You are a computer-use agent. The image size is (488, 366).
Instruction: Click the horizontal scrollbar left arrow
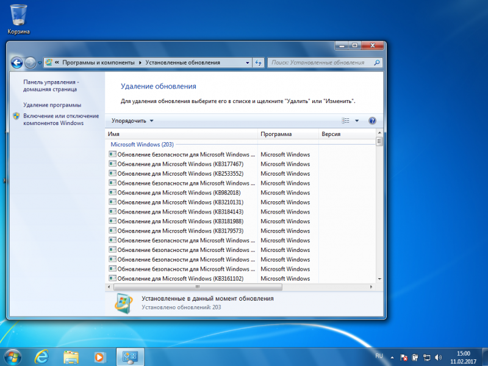[109, 287]
